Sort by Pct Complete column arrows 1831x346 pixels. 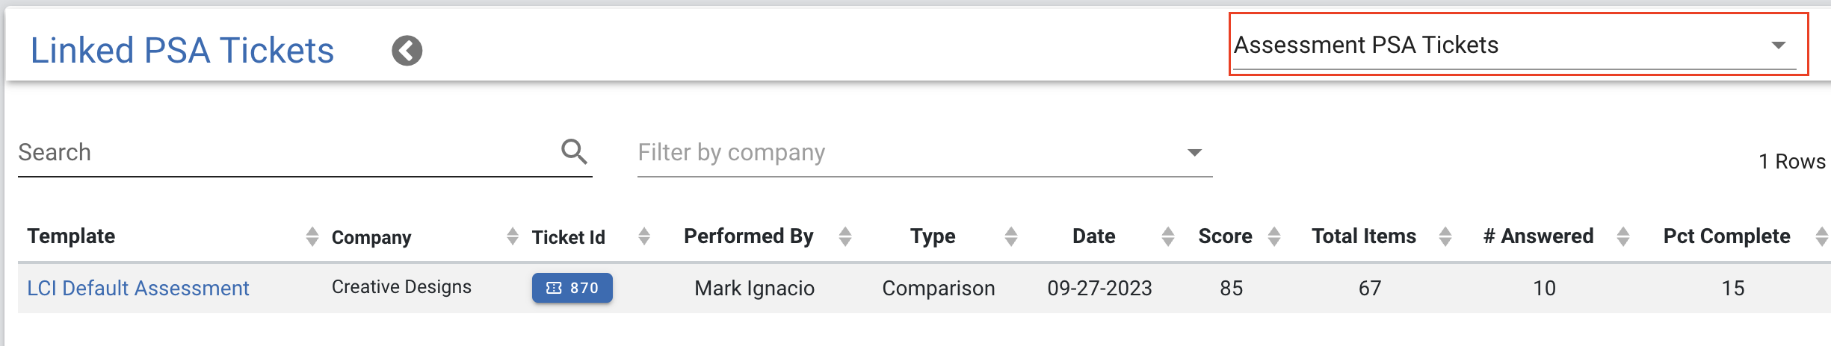[x=1822, y=237]
